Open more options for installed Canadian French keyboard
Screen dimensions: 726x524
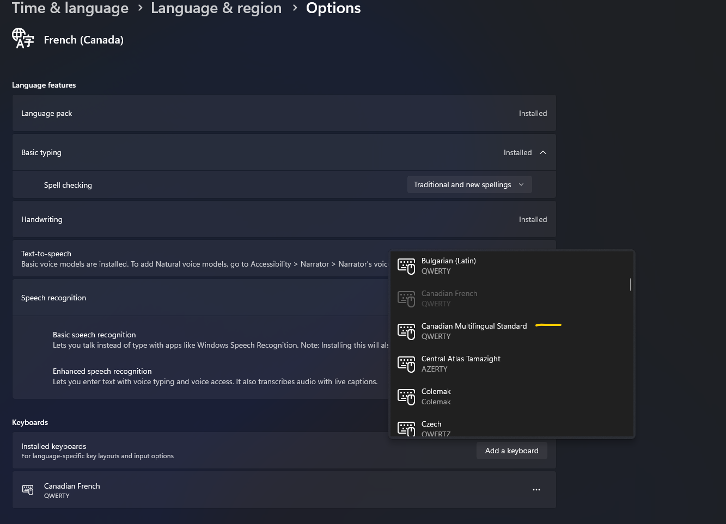click(536, 490)
